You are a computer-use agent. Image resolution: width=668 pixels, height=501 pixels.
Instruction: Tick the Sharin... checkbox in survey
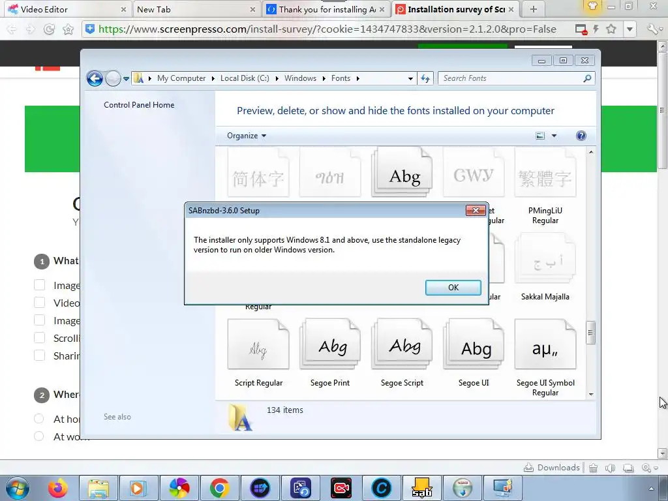pyautogui.click(x=39, y=356)
